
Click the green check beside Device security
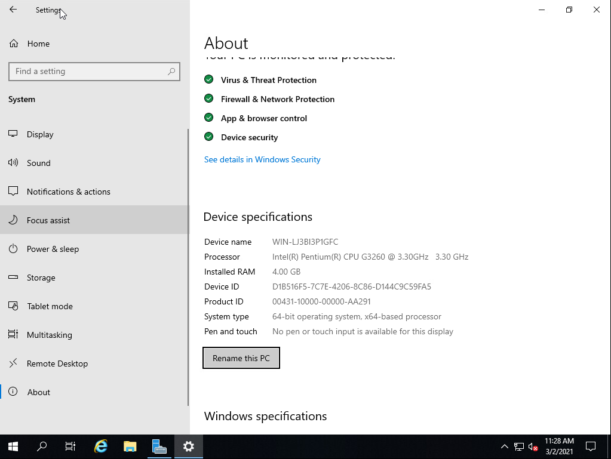click(209, 137)
